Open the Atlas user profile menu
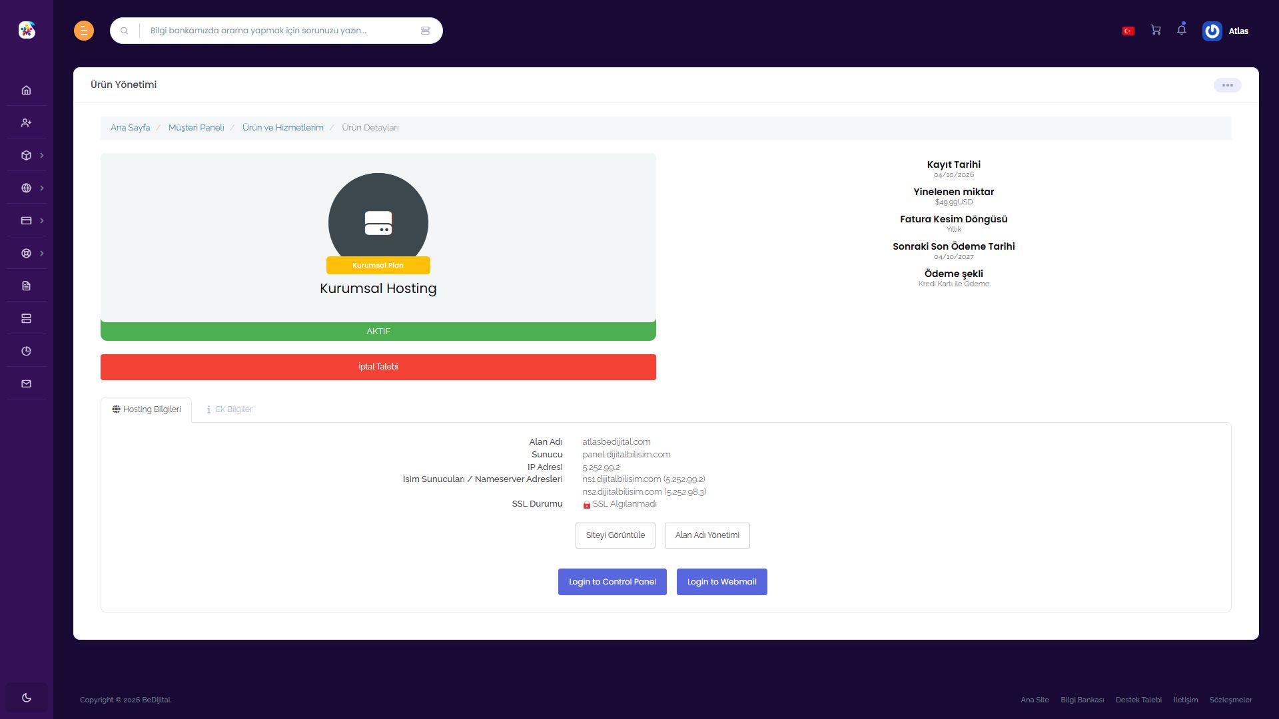This screenshot has width=1279, height=719. (x=1226, y=31)
